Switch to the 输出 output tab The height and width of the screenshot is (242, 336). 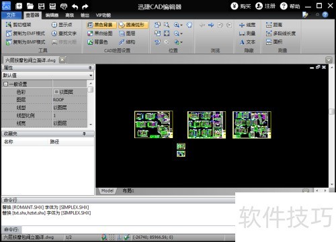coord(85,15)
